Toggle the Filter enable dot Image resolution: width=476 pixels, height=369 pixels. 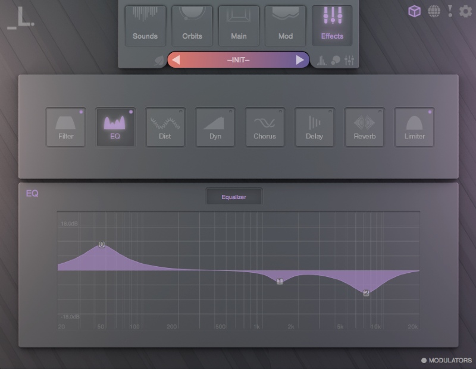82,111
